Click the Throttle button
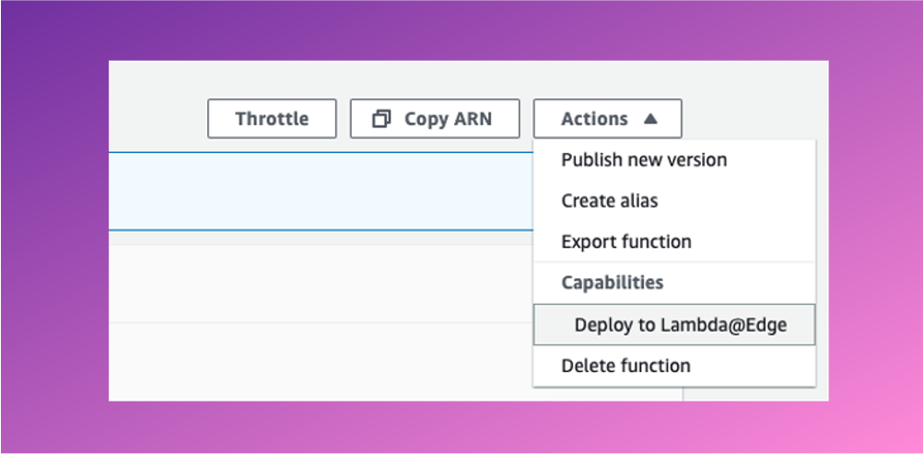 [272, 119]
